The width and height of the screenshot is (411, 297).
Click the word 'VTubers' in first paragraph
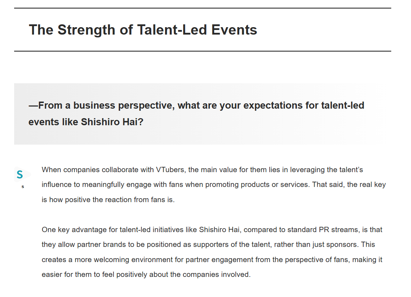pyautogui.click(x=170, y=170)
